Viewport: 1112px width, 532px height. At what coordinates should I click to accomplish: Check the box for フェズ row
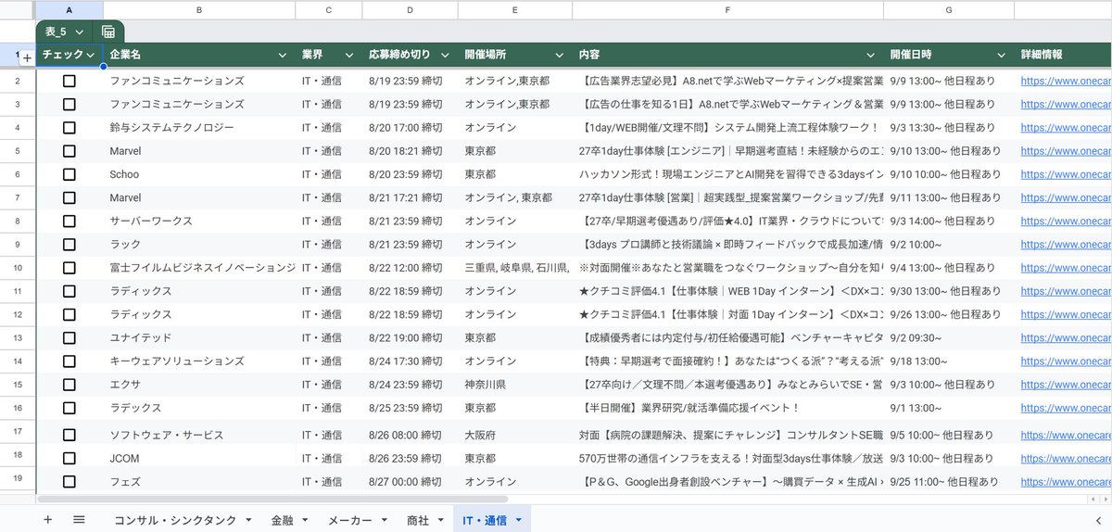(69, 482)
